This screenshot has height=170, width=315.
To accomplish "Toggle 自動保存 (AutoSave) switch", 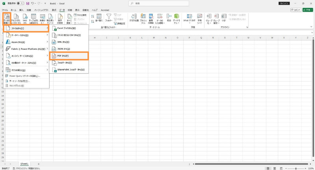I will pos(20,4).
